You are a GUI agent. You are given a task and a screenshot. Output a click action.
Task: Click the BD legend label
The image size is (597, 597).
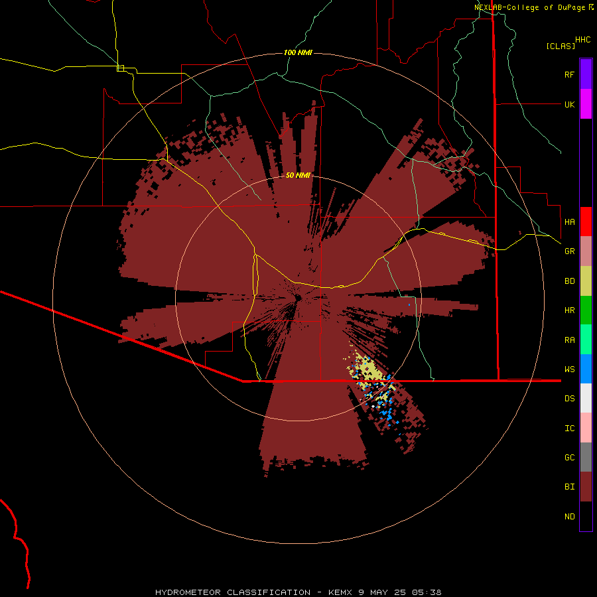click(x=569, y=281)
